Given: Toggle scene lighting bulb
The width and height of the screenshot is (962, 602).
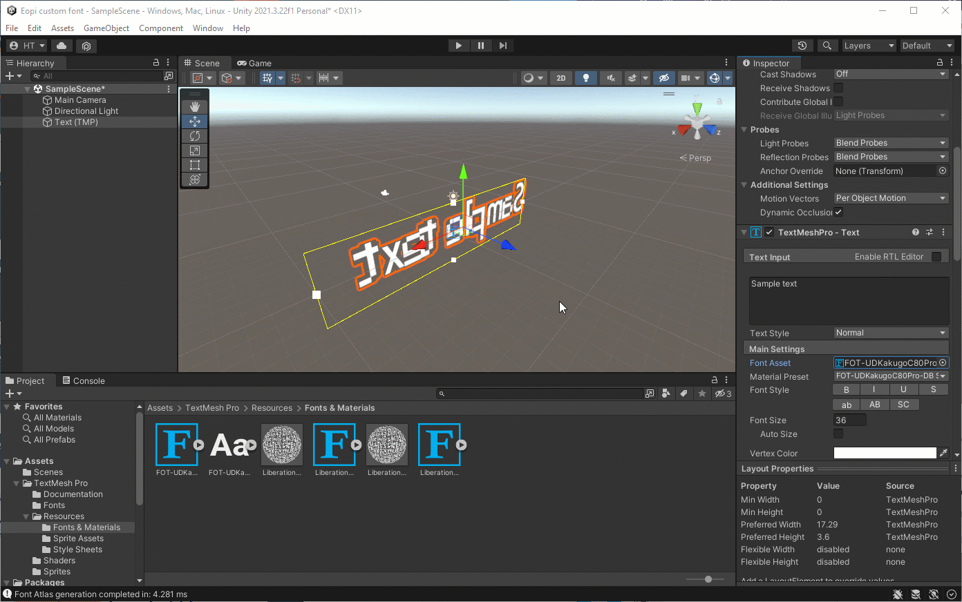Looking at the screenshot, I should pos(586,78).
